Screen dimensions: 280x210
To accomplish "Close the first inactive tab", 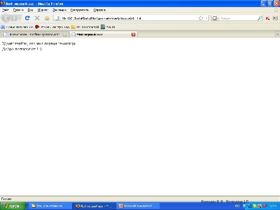I will (65, 35).
